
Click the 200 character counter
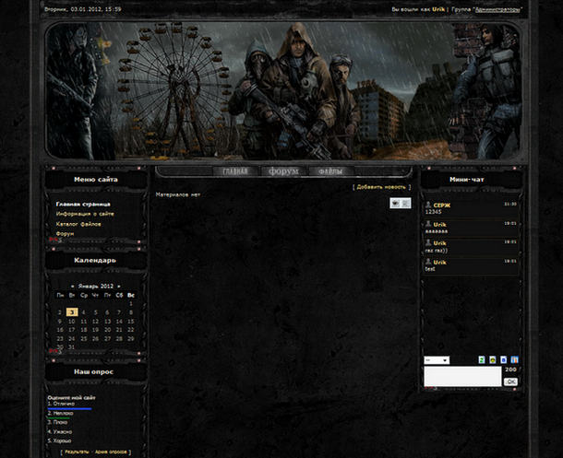[x=510, y=370]
